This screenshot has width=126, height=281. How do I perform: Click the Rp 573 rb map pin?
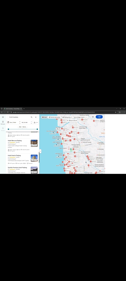(x=76, y=149)
